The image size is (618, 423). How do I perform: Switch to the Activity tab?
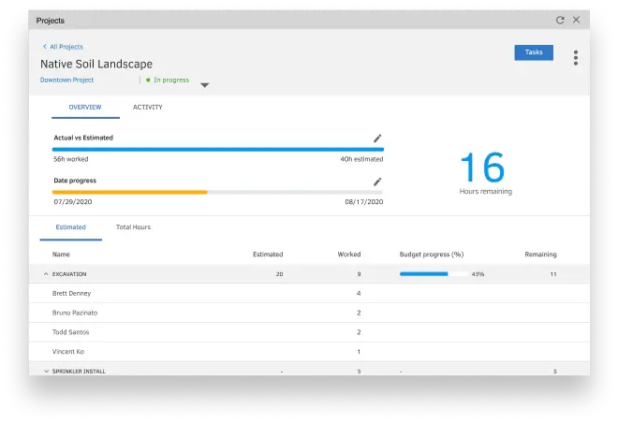[x=147, y=108]
